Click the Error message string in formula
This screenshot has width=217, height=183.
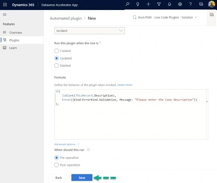click(165, 100)
